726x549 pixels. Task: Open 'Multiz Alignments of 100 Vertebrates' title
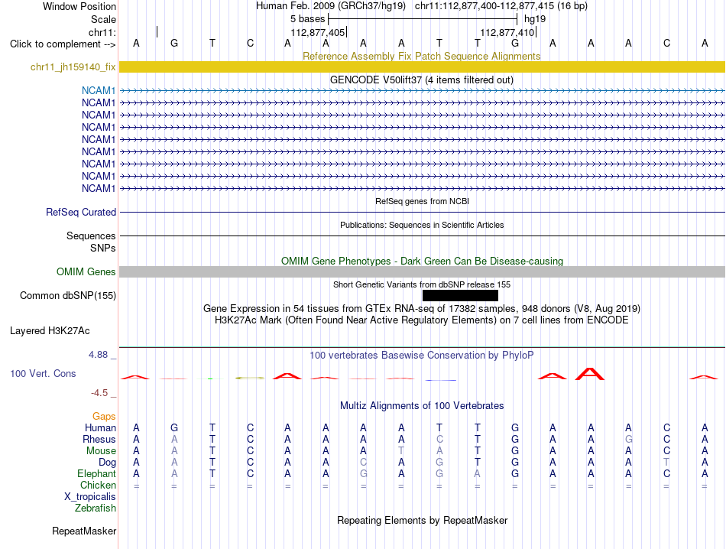coord(422,406)
